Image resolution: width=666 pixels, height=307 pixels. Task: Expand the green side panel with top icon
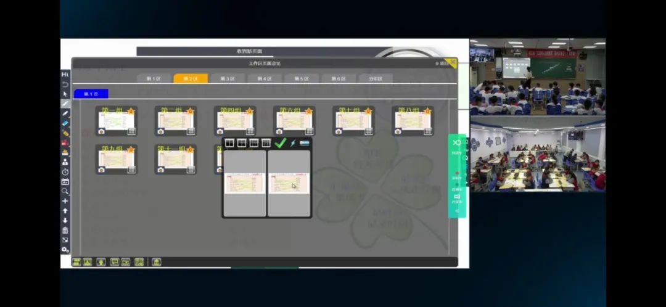(x=457, y=143)
